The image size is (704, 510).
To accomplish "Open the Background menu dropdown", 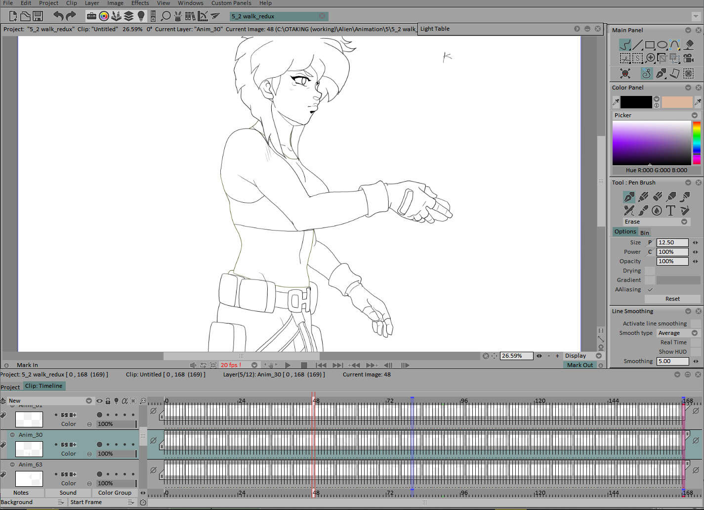I will tap(33, 502).
